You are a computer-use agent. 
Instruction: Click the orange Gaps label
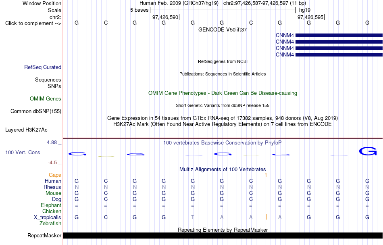(55, 175)
